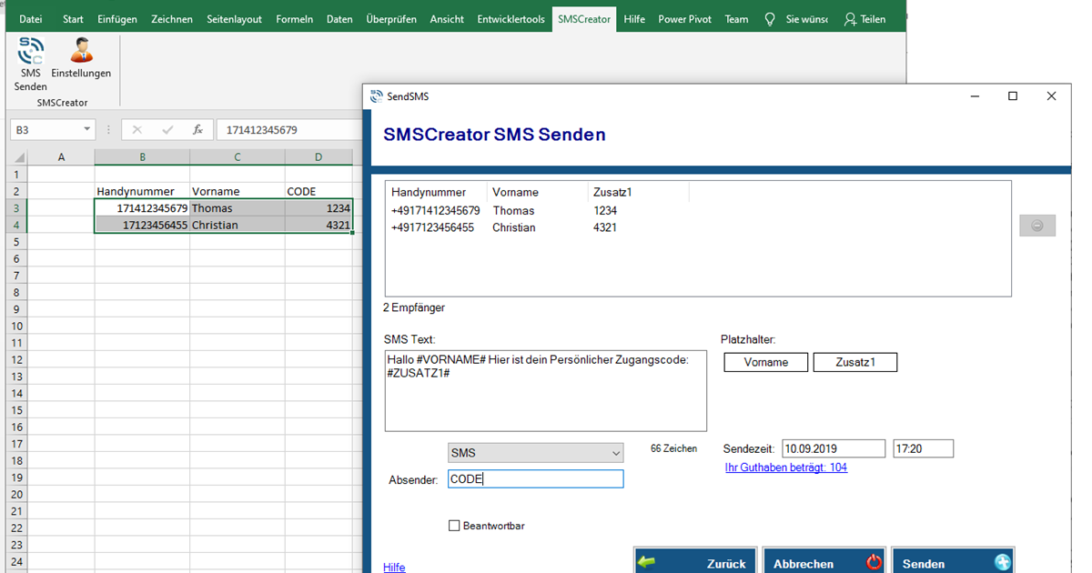Image resolution: width=1092 pixels, height=573 pixels.
Task: Click the insert function fx icon
Action: point(197,130)
